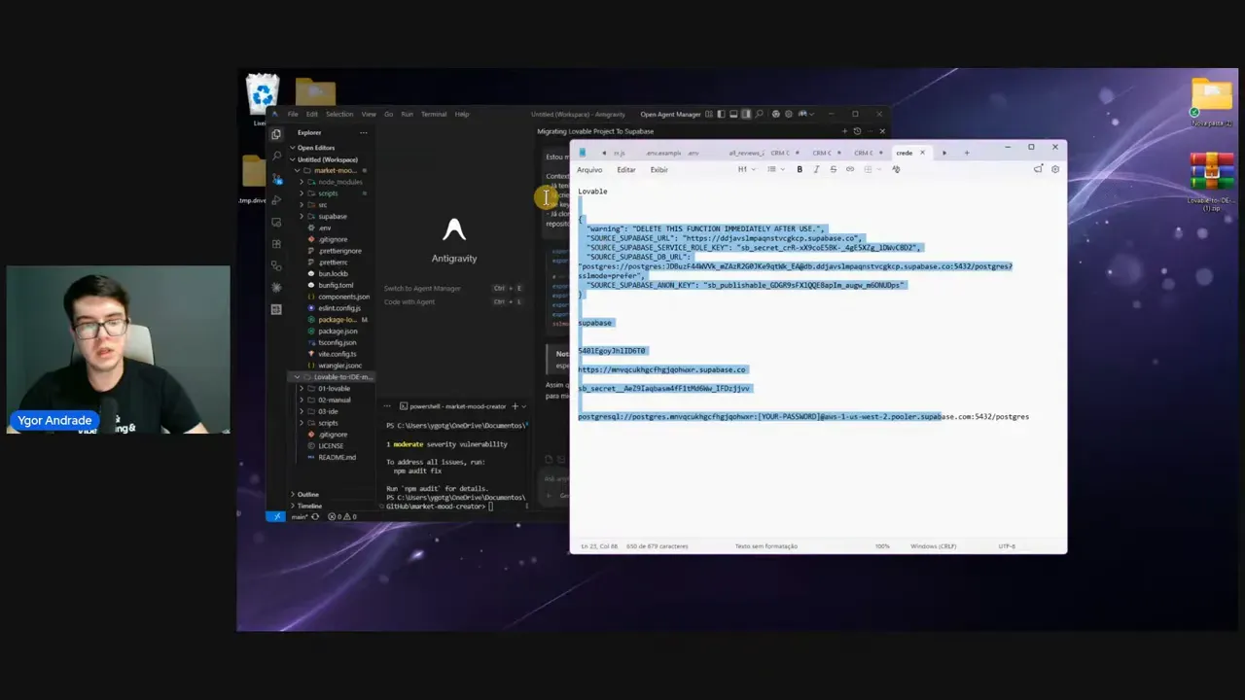
Task: Open the H1 heading dropdown in Notepad
Action: click(x=745, y=169)
